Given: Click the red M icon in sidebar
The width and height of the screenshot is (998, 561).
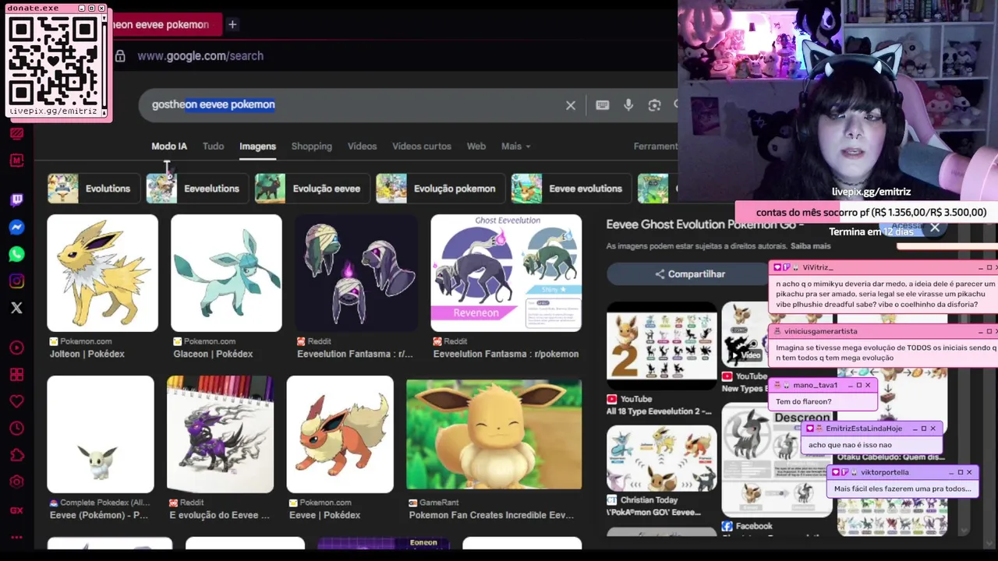Looking at the screenshot, I should coord(16,160).
